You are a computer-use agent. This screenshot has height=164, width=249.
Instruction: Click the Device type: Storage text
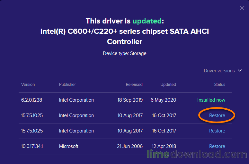click(125, 53)
